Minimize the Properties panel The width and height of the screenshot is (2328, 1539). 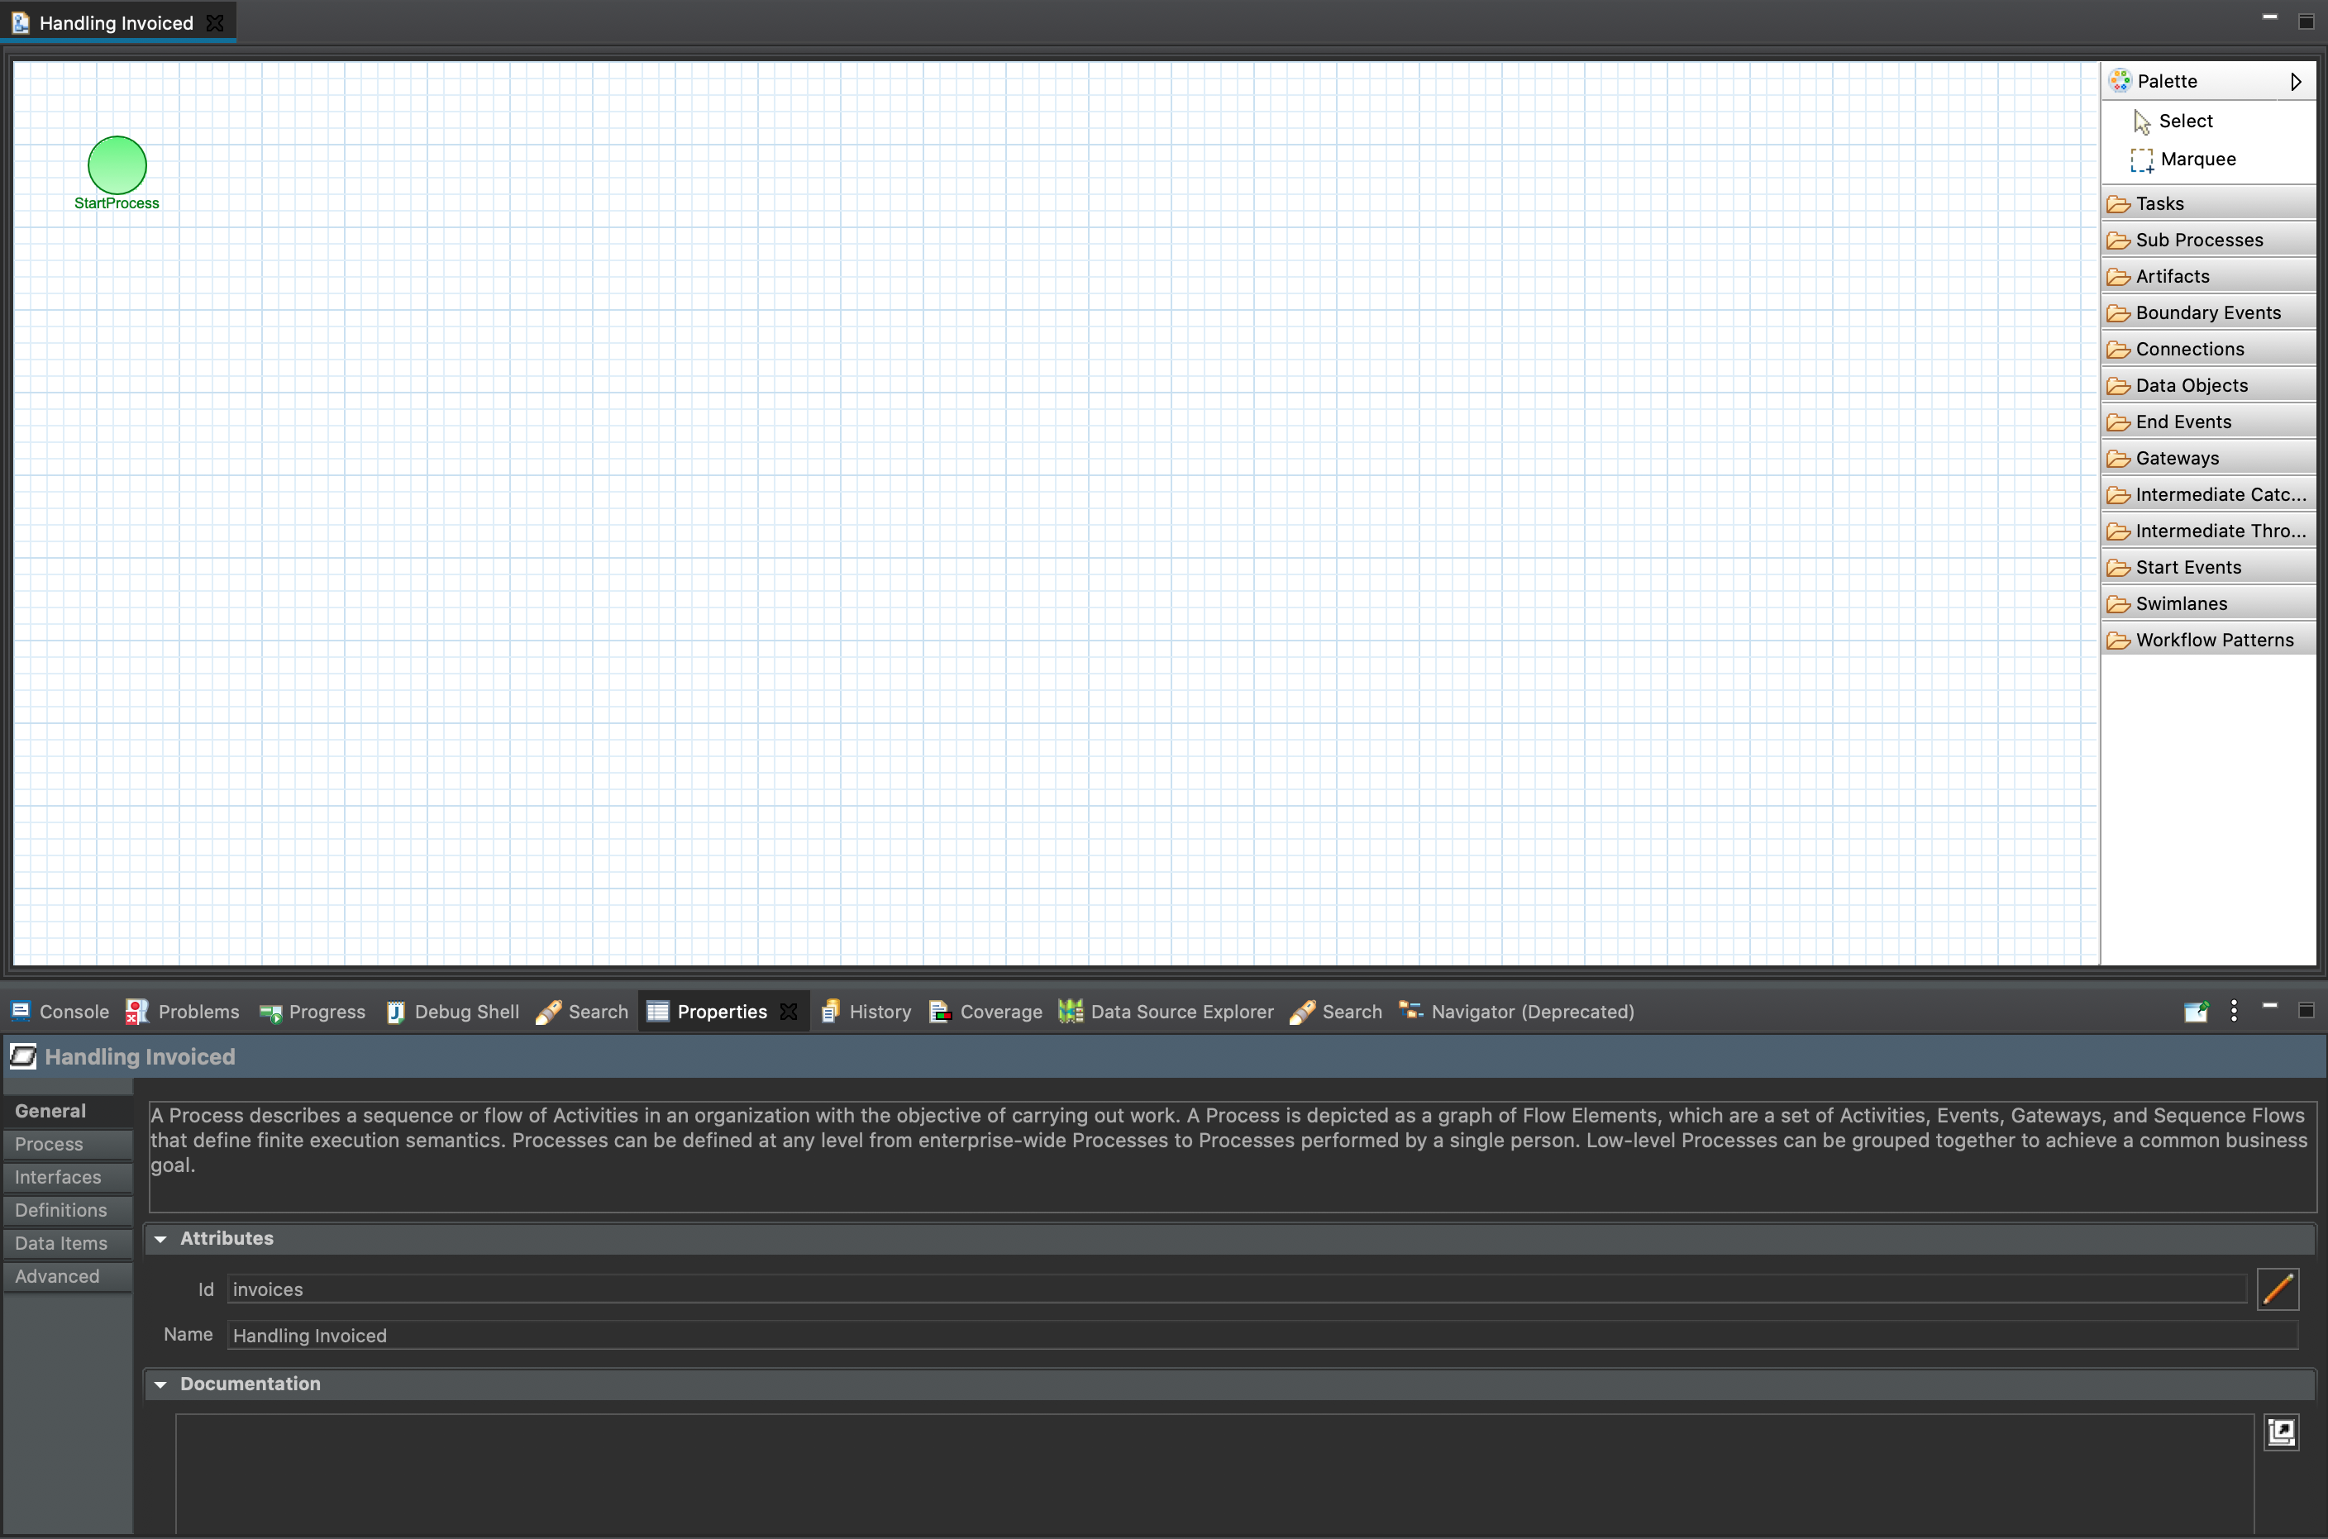click(2270, 1005)
